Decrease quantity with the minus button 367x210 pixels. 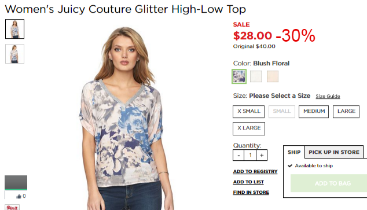click(238, 155)
